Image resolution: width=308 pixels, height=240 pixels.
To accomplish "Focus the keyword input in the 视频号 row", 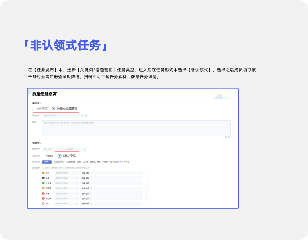I will click(118, 189).
